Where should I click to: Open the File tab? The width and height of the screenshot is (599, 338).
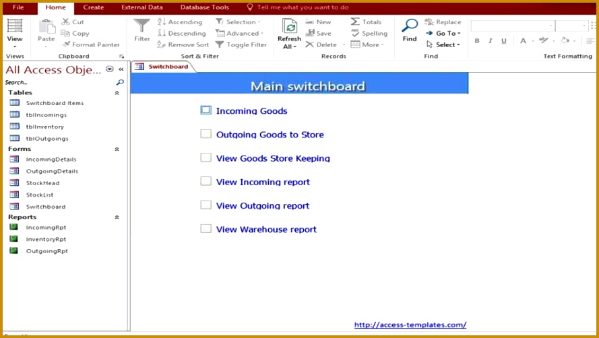18,7
